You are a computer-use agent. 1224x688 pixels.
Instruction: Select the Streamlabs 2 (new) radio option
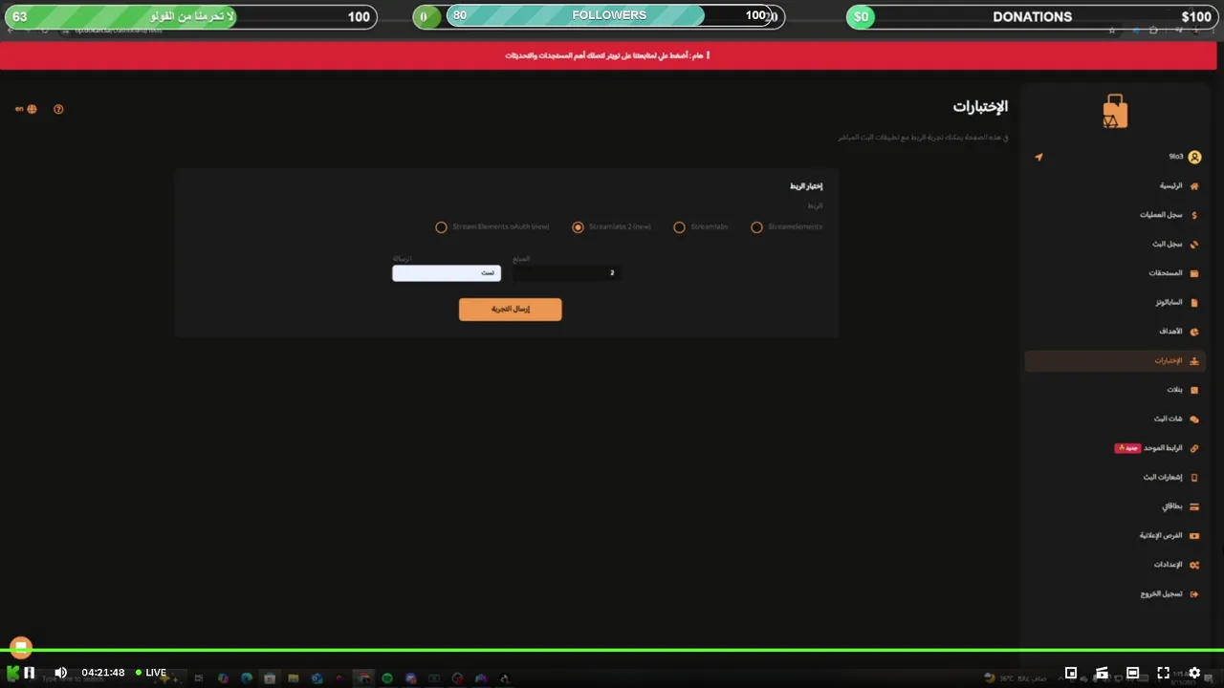tap(578, 227)
